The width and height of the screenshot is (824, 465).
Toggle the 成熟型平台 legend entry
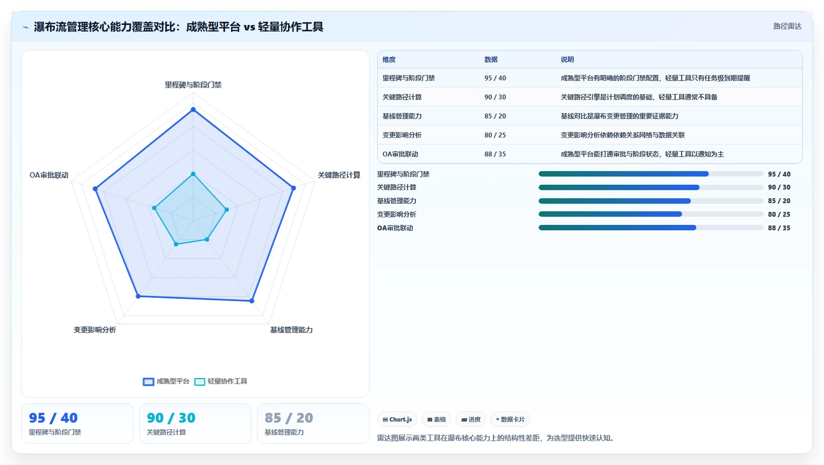tap(166, 381)
